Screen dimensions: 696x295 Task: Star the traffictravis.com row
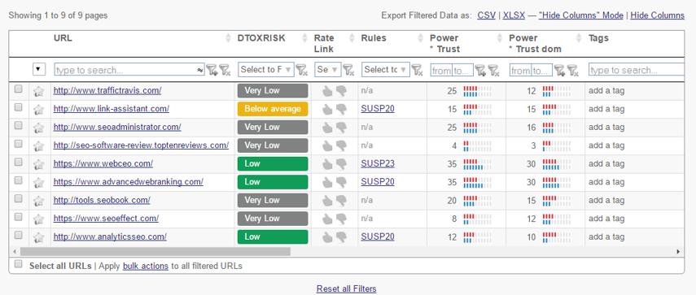(x=38, y=91)
